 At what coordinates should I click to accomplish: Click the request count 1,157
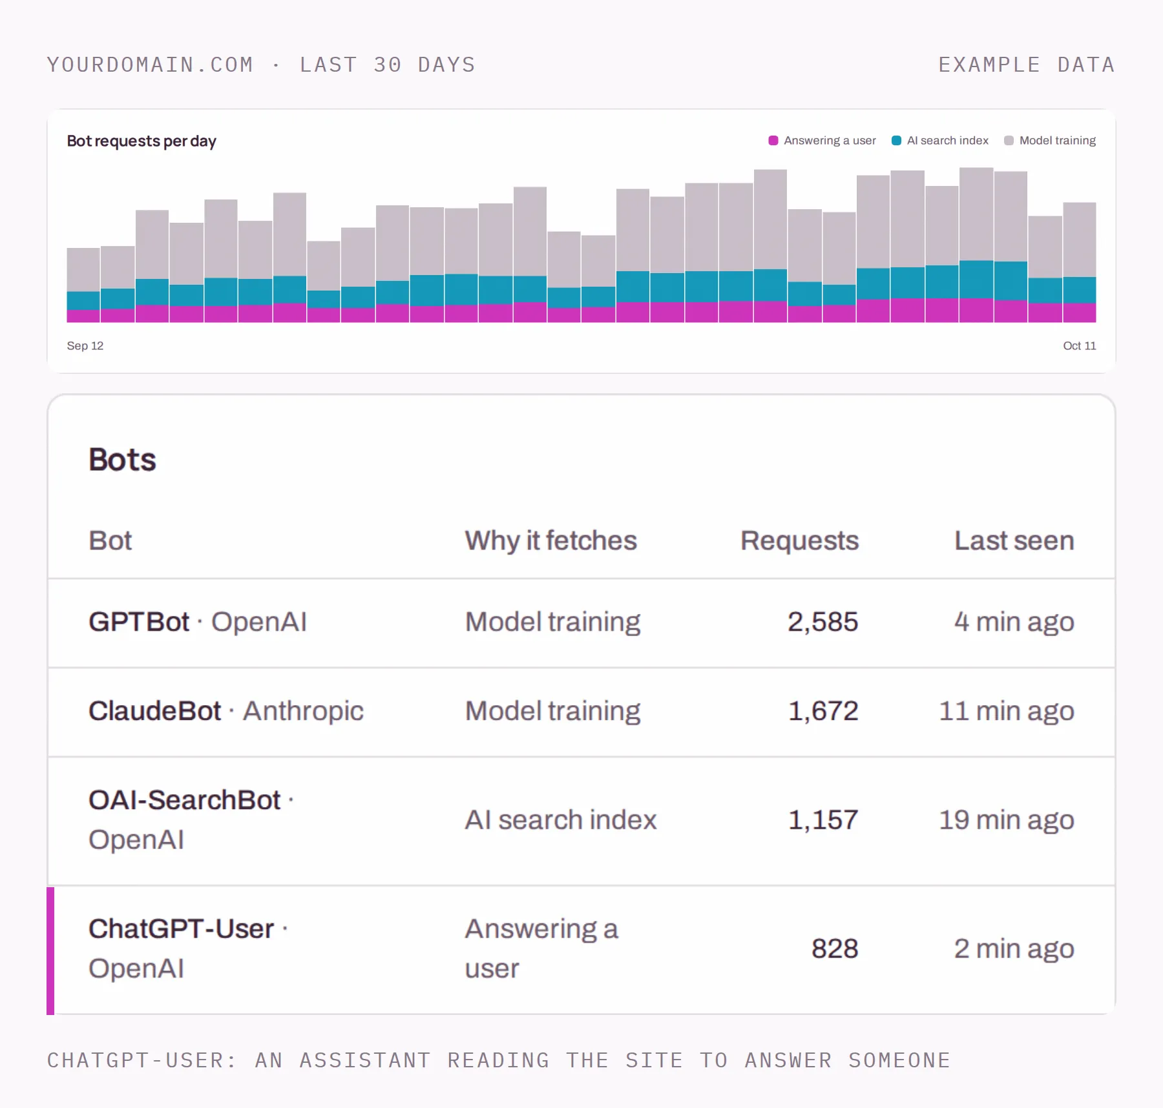pyautogui.click(x=822, y=820)
